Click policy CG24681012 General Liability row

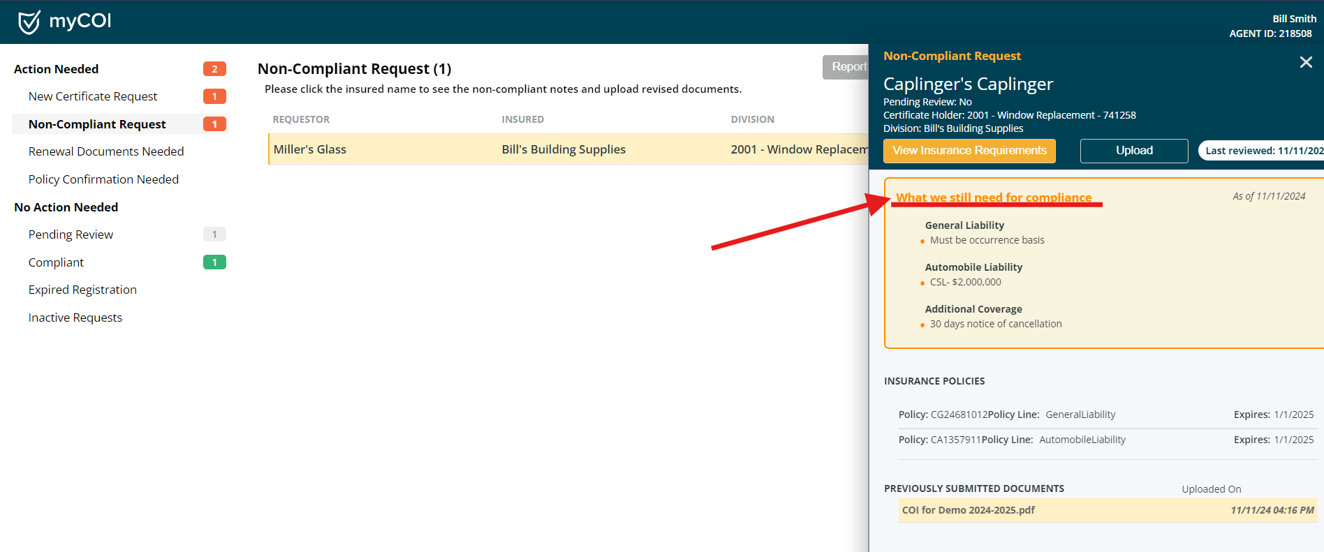click(1106, 415)
